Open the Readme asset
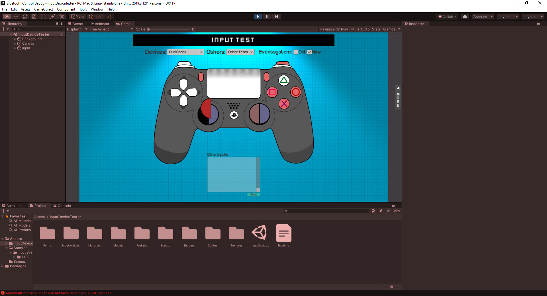 click(283, 235)
